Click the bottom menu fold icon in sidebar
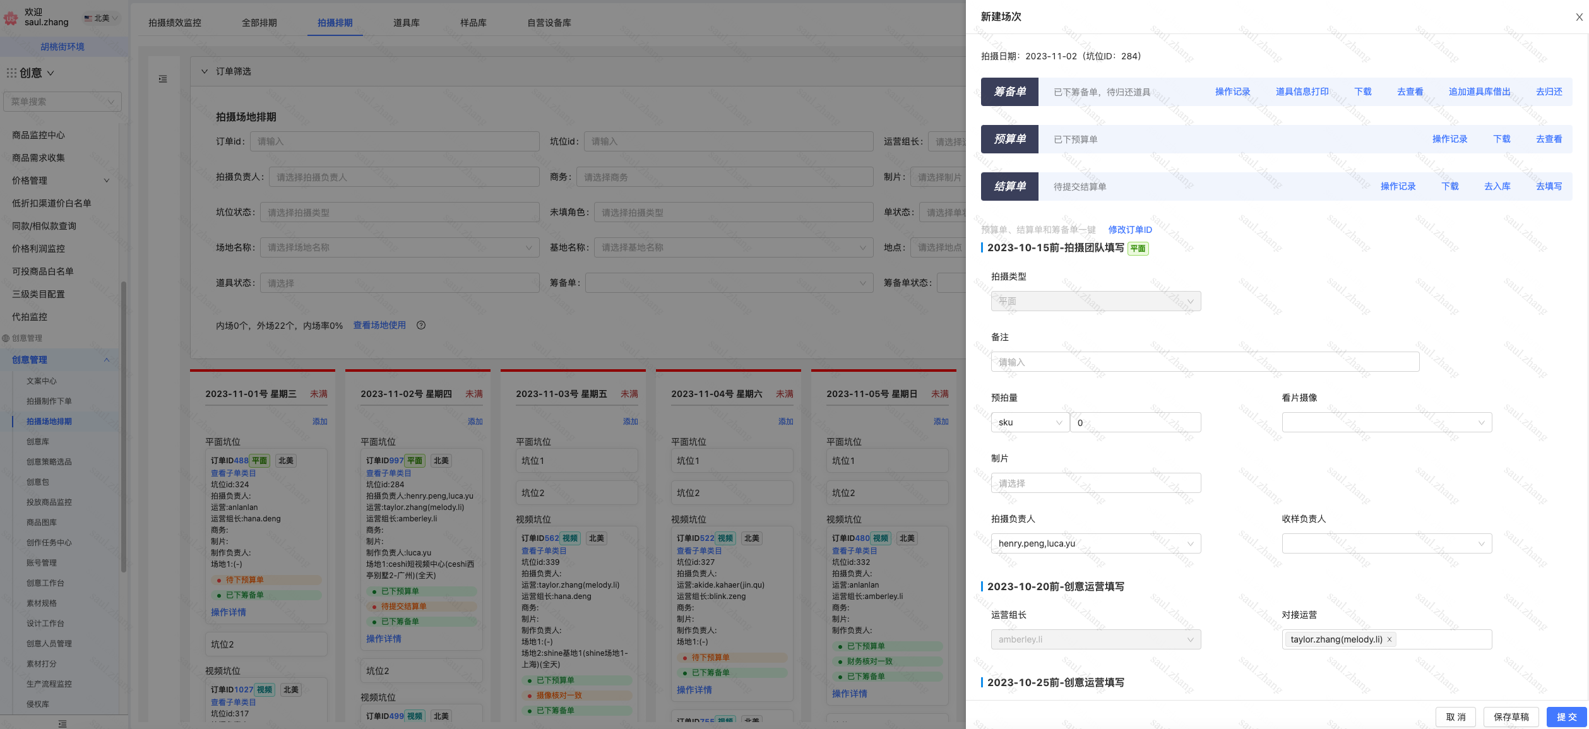 pos(62,723)
